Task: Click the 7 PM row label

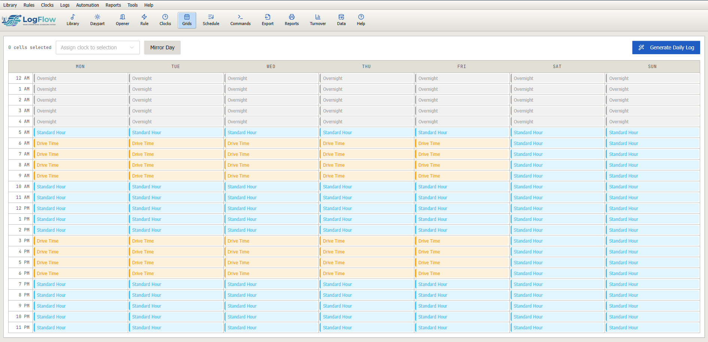Action: point(21,284)
